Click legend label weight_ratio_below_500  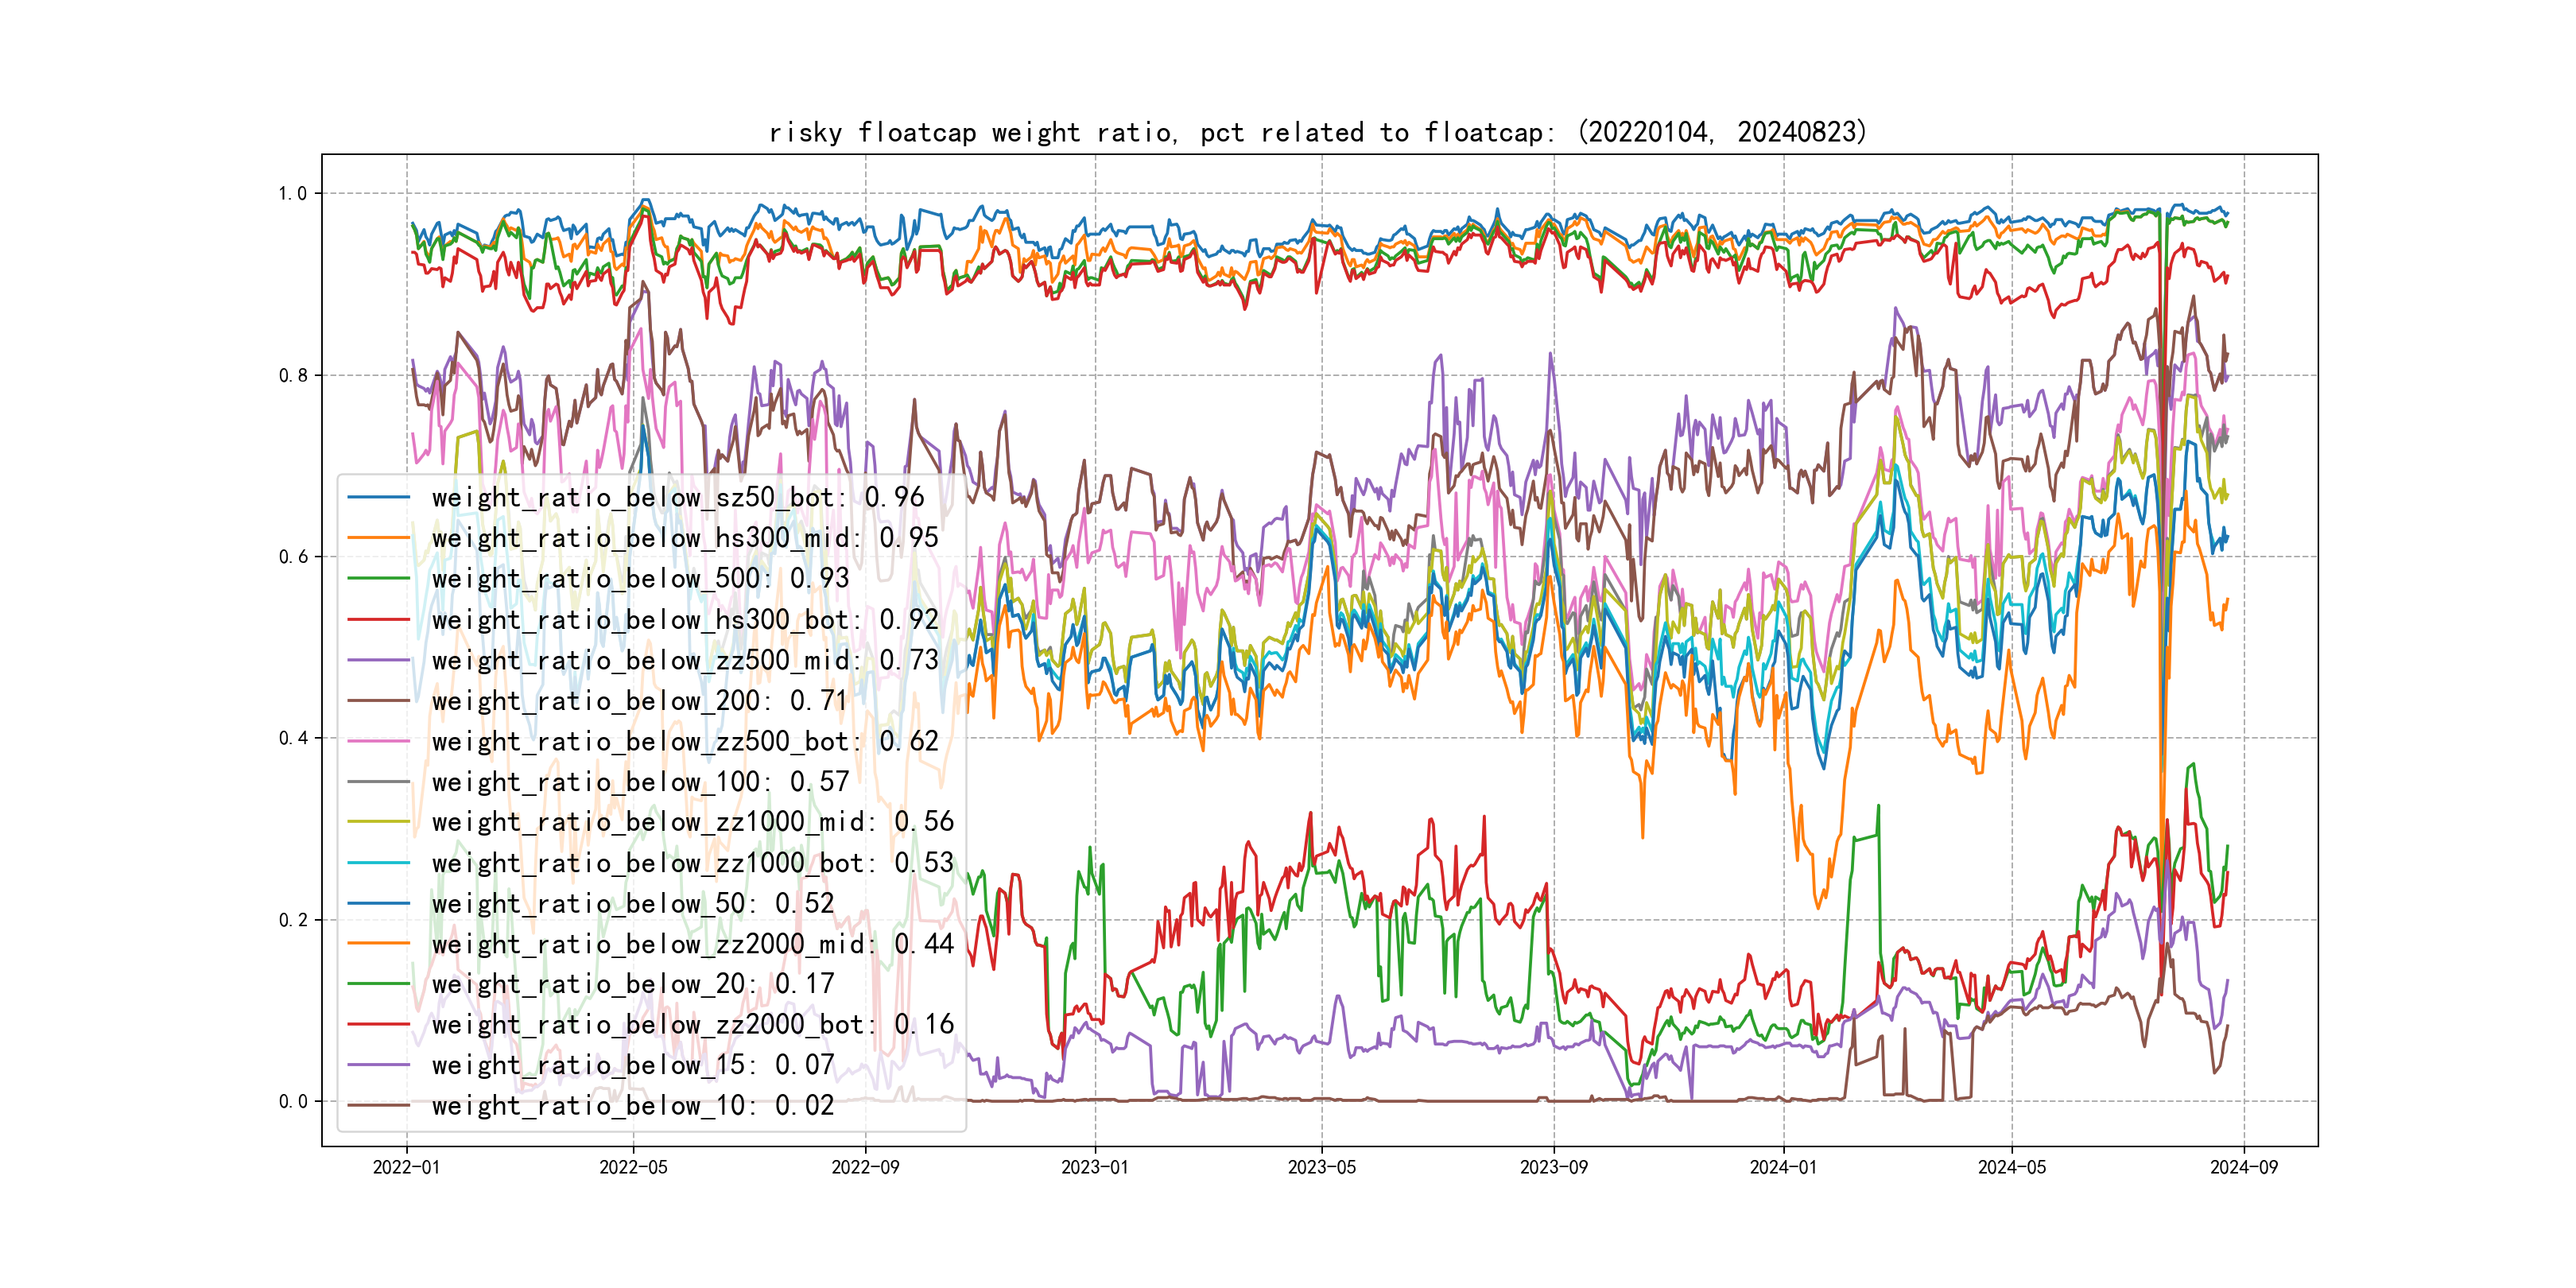(x=639, y=578)
